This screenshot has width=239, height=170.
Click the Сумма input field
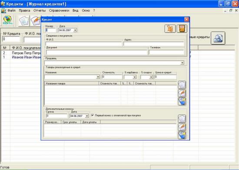coord(56,116)
